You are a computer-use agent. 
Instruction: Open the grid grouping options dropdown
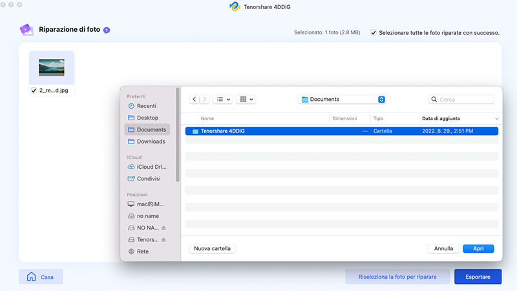click(x=246, y=100)
